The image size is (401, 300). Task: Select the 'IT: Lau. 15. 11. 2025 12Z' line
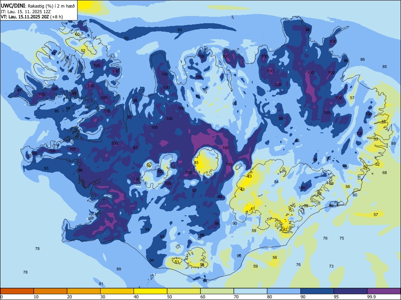tap(26, 12)
